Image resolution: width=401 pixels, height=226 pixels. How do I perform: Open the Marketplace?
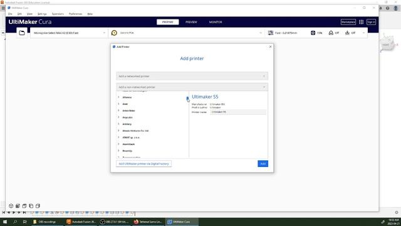(x=348, y=22)
